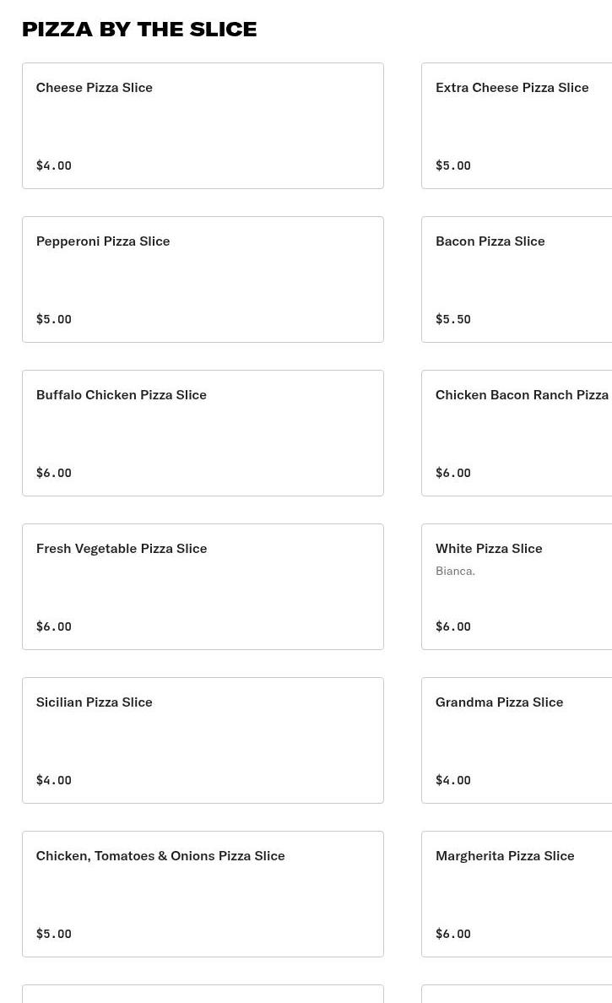
Task: Click the Pizza By The Slice heading
Action: point(139,29)
